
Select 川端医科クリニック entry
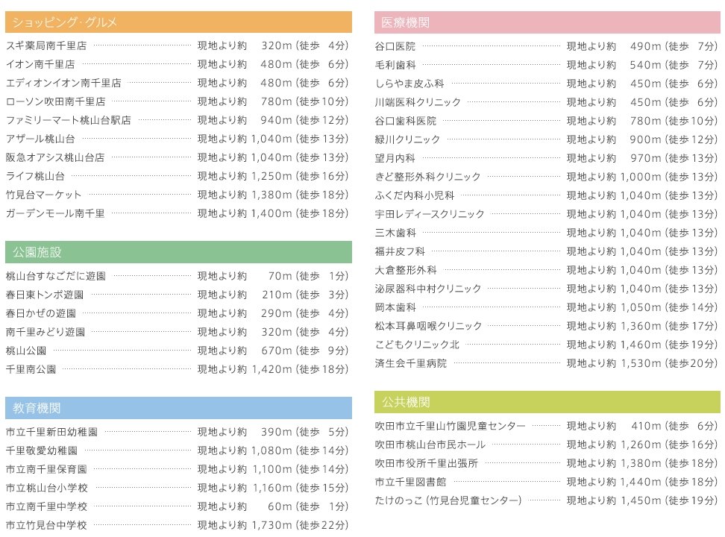(418, 102)
